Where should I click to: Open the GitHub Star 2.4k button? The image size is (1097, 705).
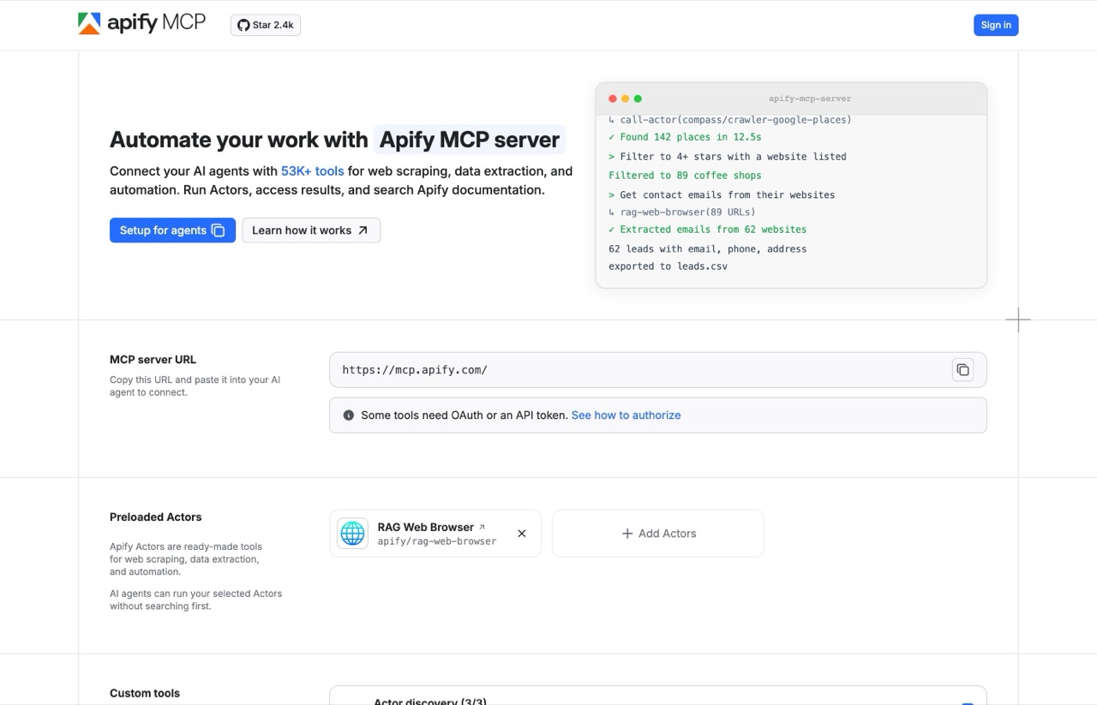266,25
